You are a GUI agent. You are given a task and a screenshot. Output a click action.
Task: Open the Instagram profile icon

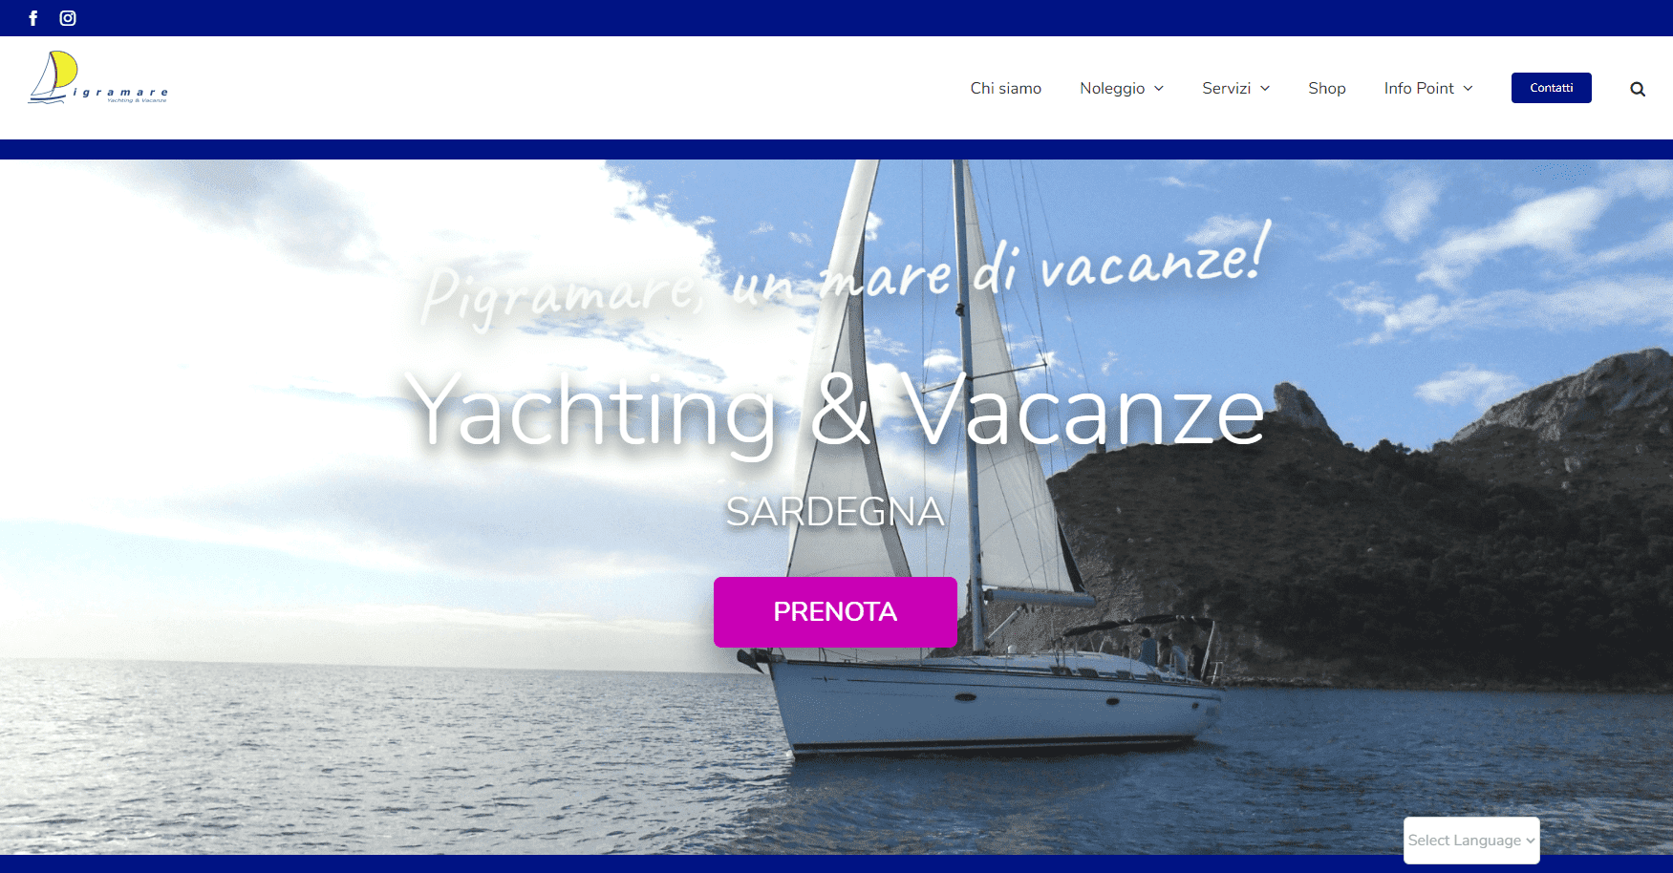pyautogui.click(x=68, y=18)
